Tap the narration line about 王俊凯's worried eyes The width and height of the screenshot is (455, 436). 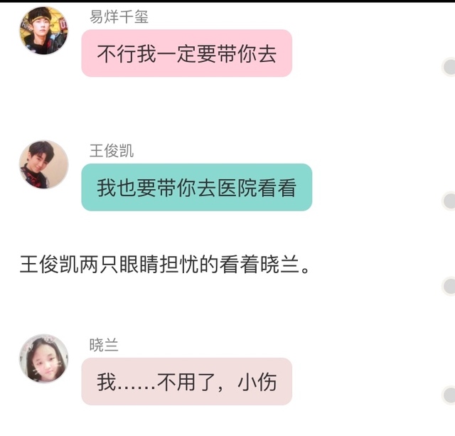(165, 265)
